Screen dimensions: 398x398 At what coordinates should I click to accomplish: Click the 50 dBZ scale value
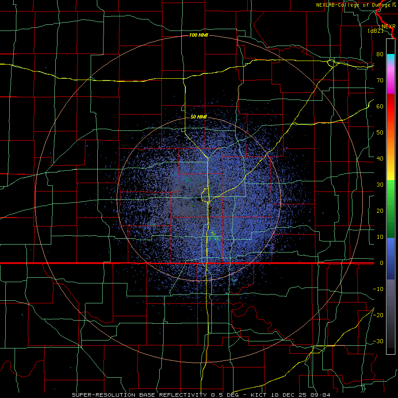click(380, 133)
